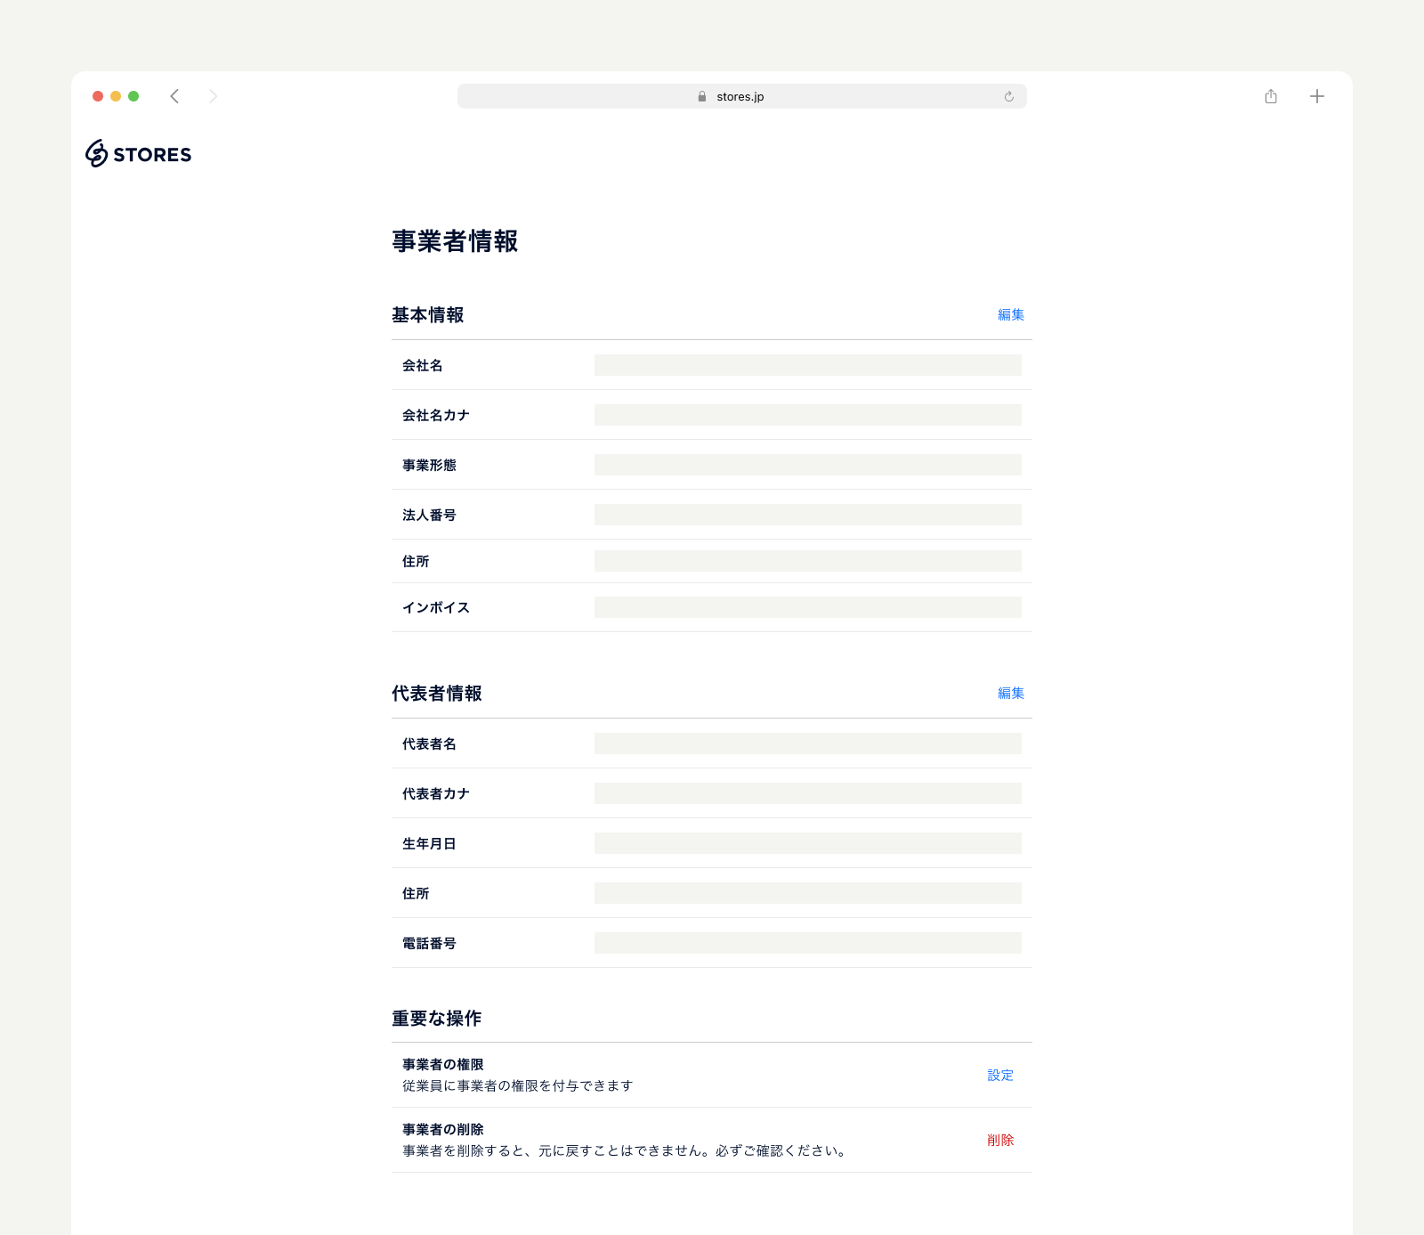Click the yellow traffic light button

tap(116, 95)
